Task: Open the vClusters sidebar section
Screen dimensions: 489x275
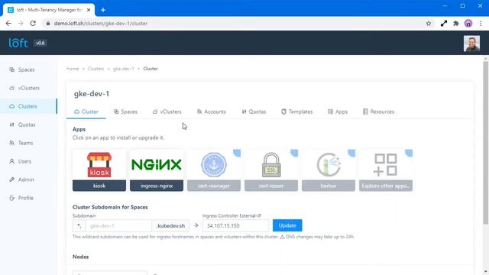Action: [x=28, y=88]
